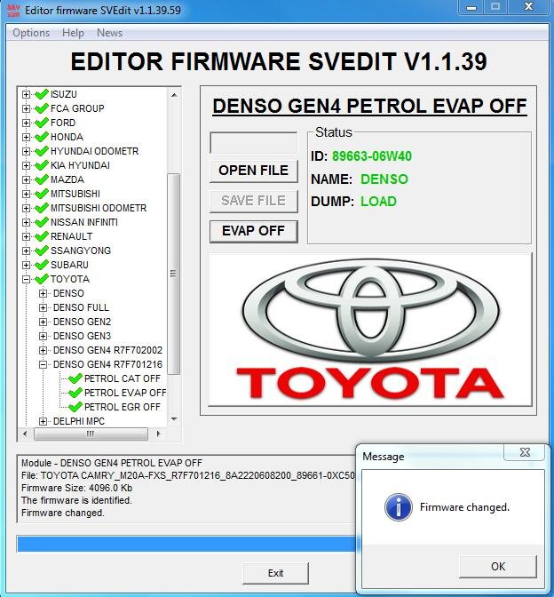Screen dimensions: 554x597
Task: Click the green checkmark beside FORD
Action: (x=42, y=123)
